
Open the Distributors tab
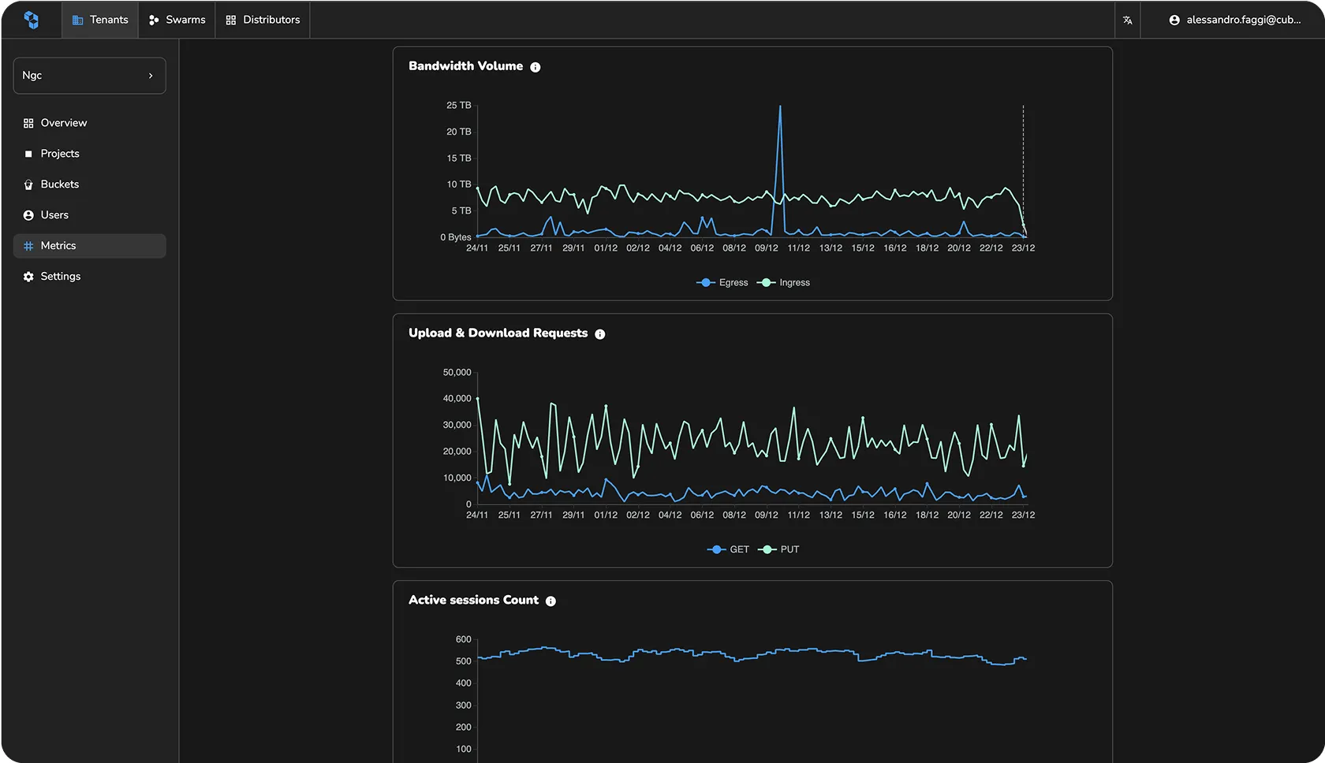click(262, 20)
